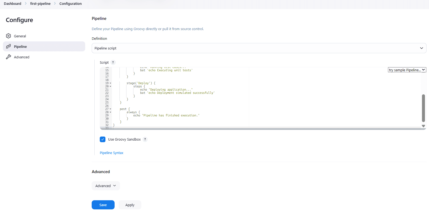Open the Pipeline Syntax link

pyautogui.click(x=112, y=153)
